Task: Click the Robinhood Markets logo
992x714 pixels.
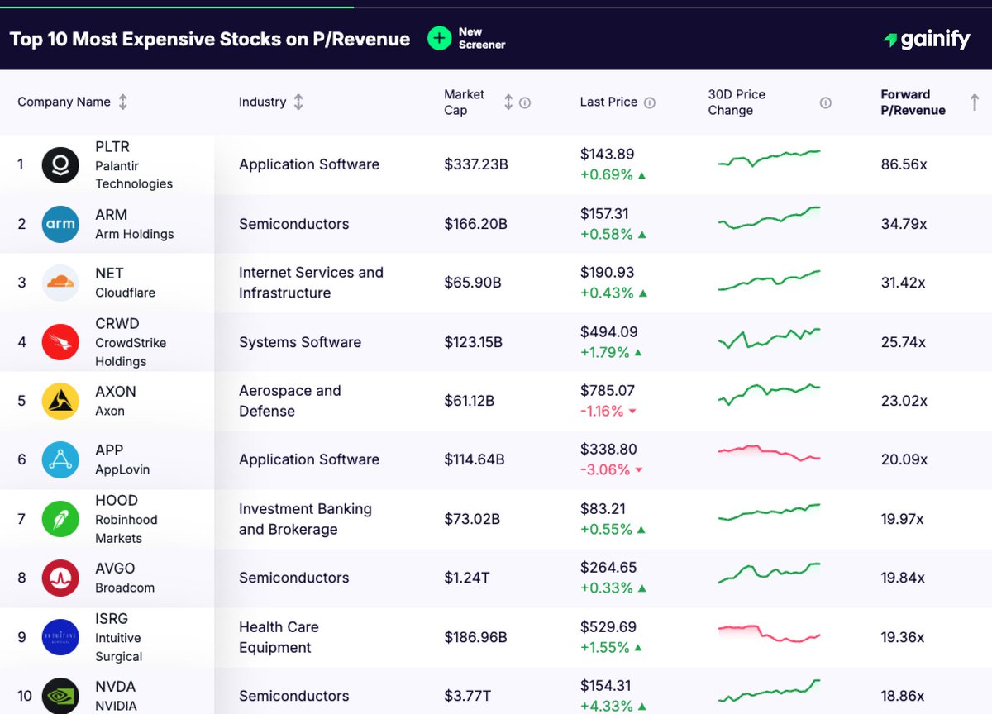Action: pos(60,519)
